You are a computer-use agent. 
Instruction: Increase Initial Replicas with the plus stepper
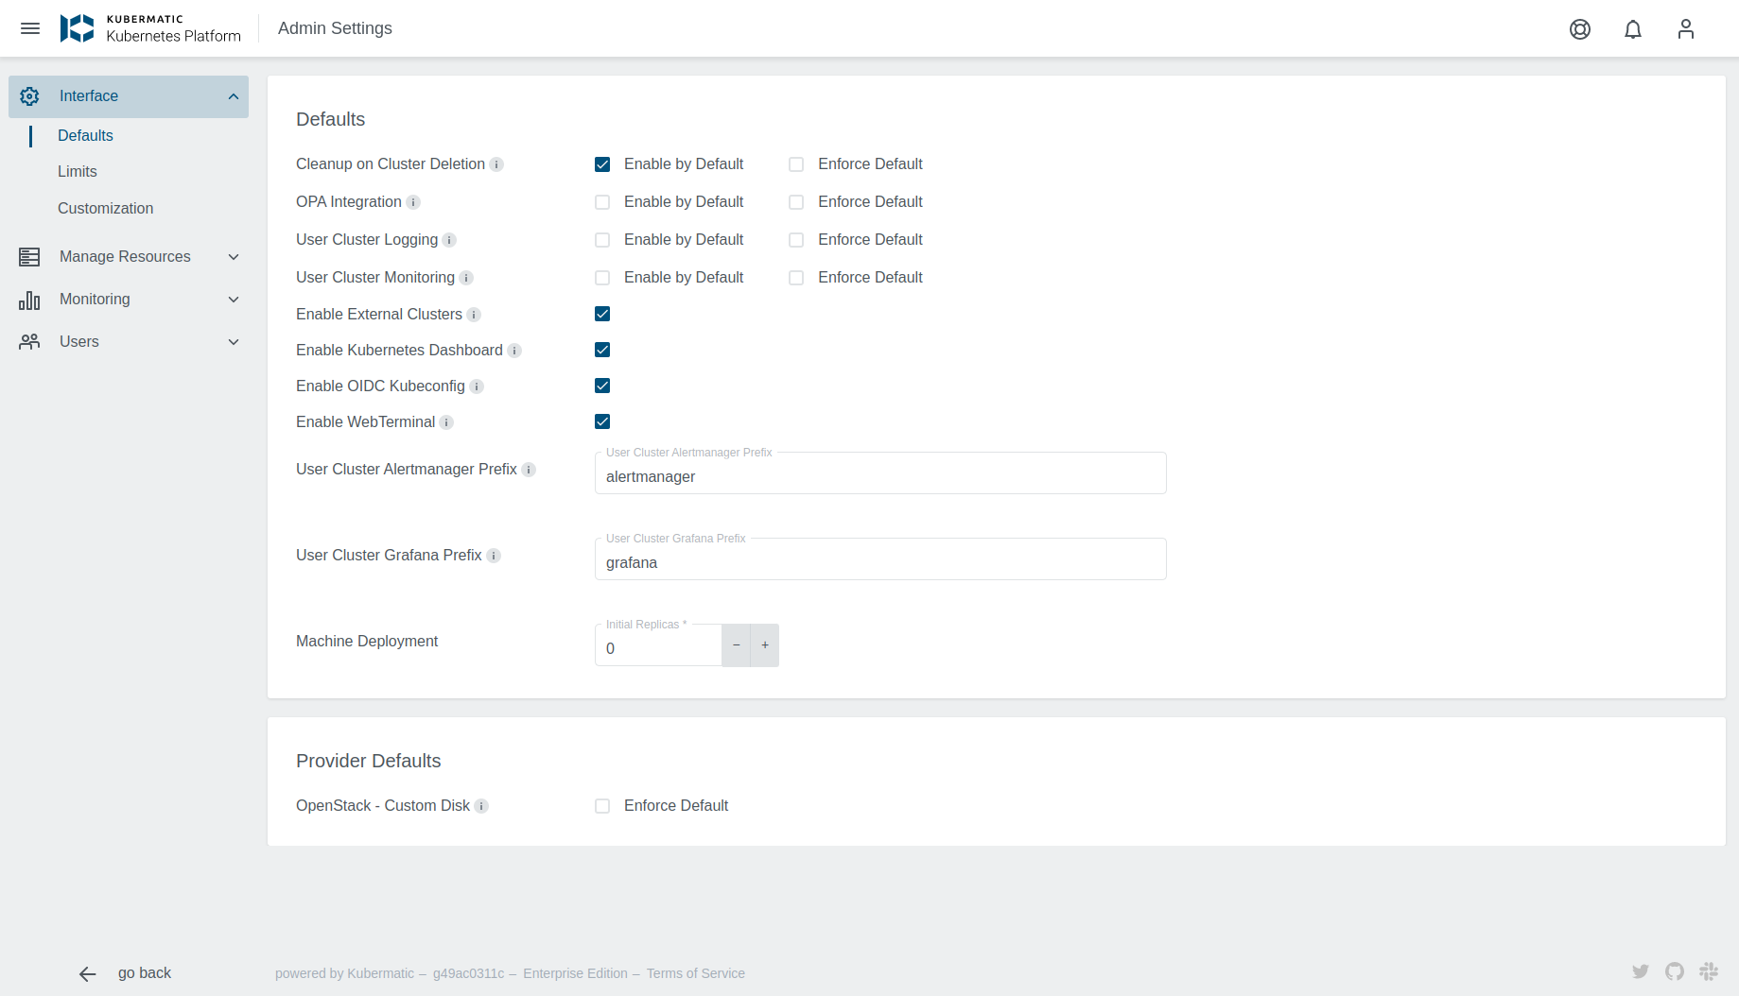coord(764,644)
